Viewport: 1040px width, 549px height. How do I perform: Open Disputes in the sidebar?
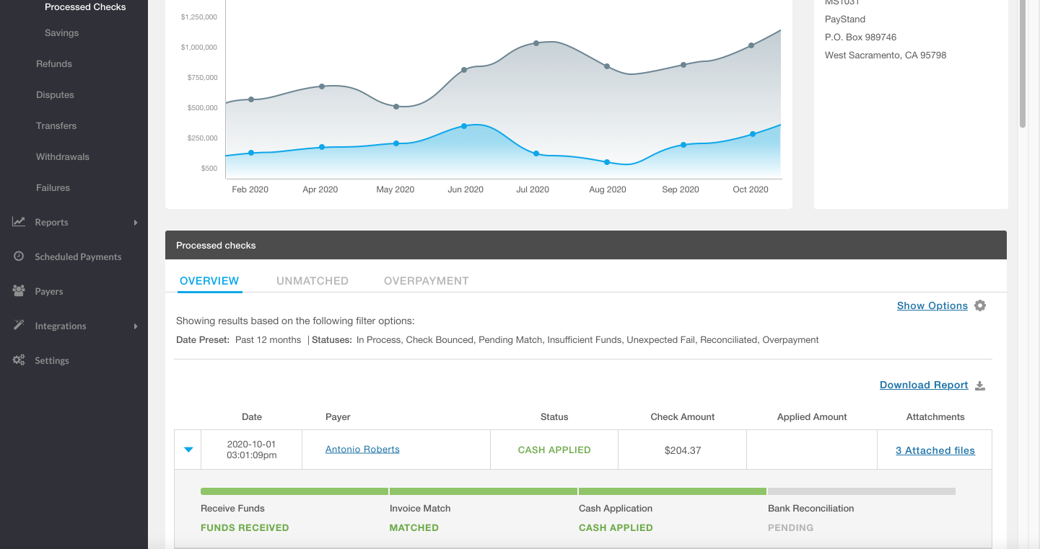pyautogui.click(x=55, y=95)
